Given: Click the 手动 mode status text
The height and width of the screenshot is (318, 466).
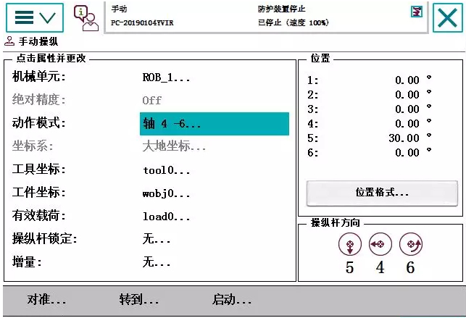Looking at the screenshot, I should pyautogui.click(x=119, y=9).
